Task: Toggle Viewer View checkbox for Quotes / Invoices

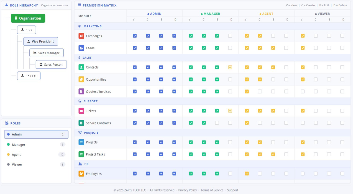Action: click(x=303, y=91)
